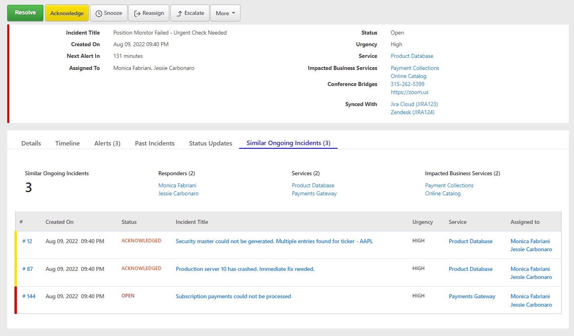Click the up-arrow icon on Escalate
The image size is (574, 336).
click(x=179, y=13)
